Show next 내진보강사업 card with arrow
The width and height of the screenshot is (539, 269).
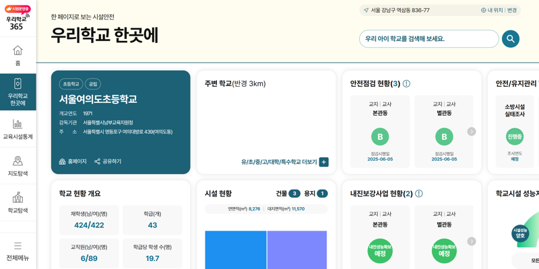[x=472, y=241]
